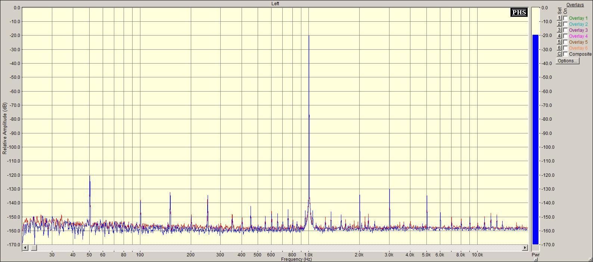Viewport: 593px width, 262px height.
Task: Check the Overlay 4 box
Action: [565, 36]
